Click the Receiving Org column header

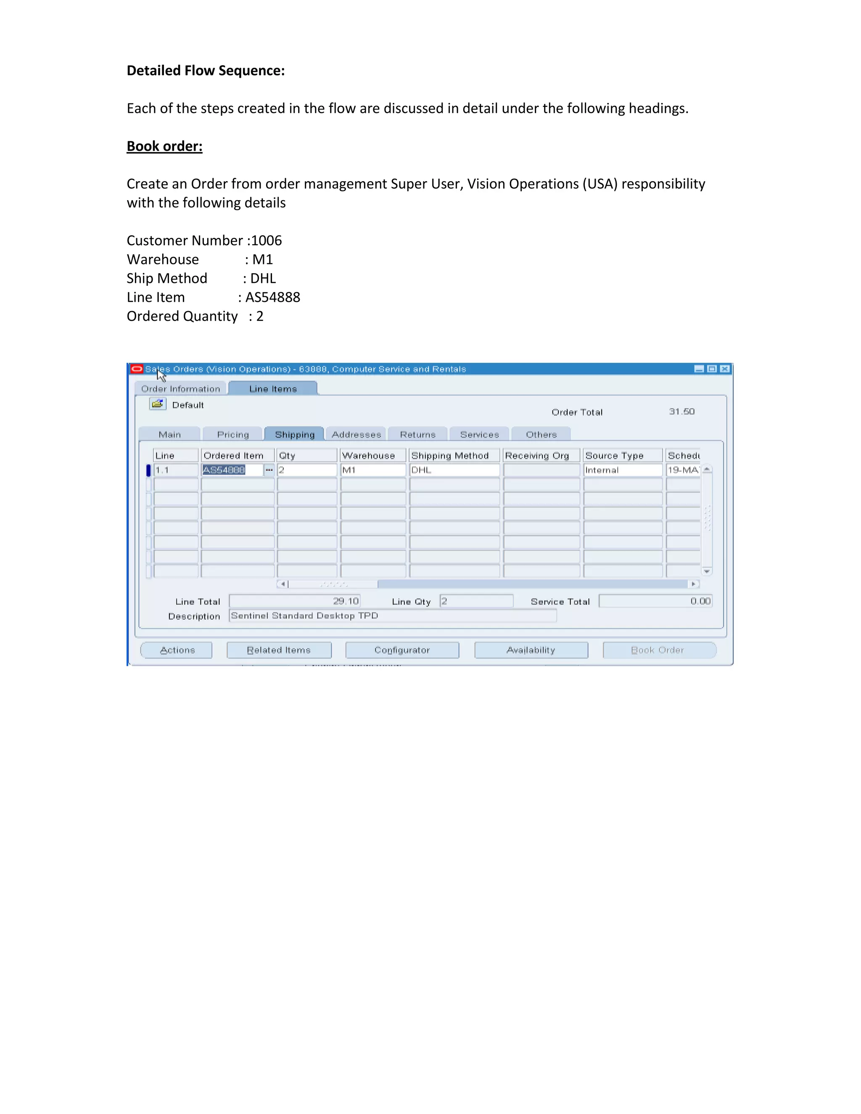tap(541, 456)
